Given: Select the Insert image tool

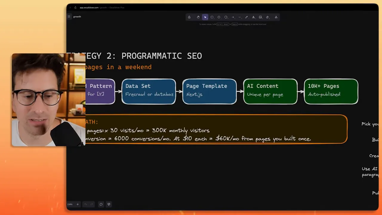Looking at the screenshot, I should [260, 17].
